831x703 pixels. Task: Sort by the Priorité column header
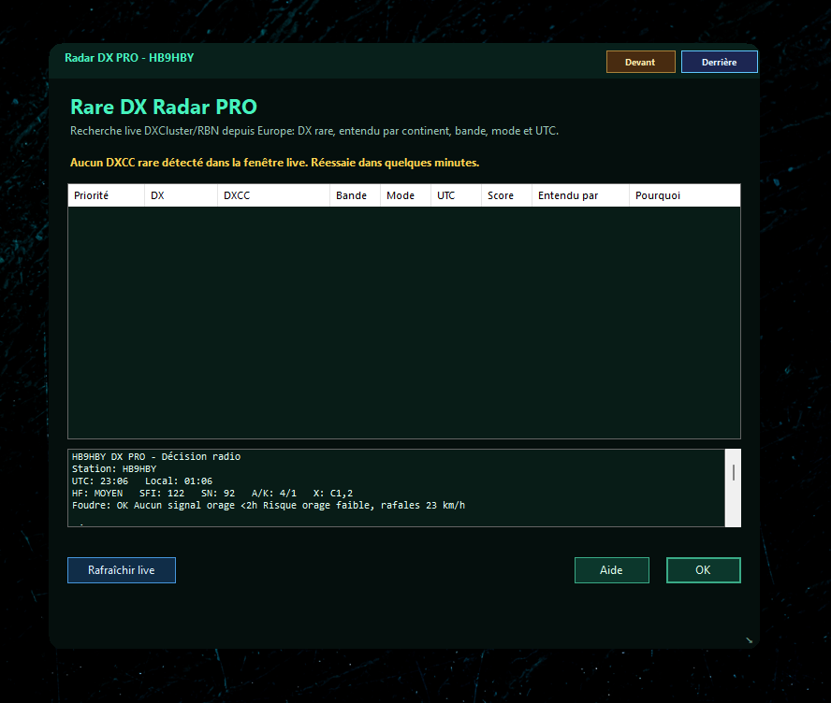pyautogui.click(x=106, y=195)
